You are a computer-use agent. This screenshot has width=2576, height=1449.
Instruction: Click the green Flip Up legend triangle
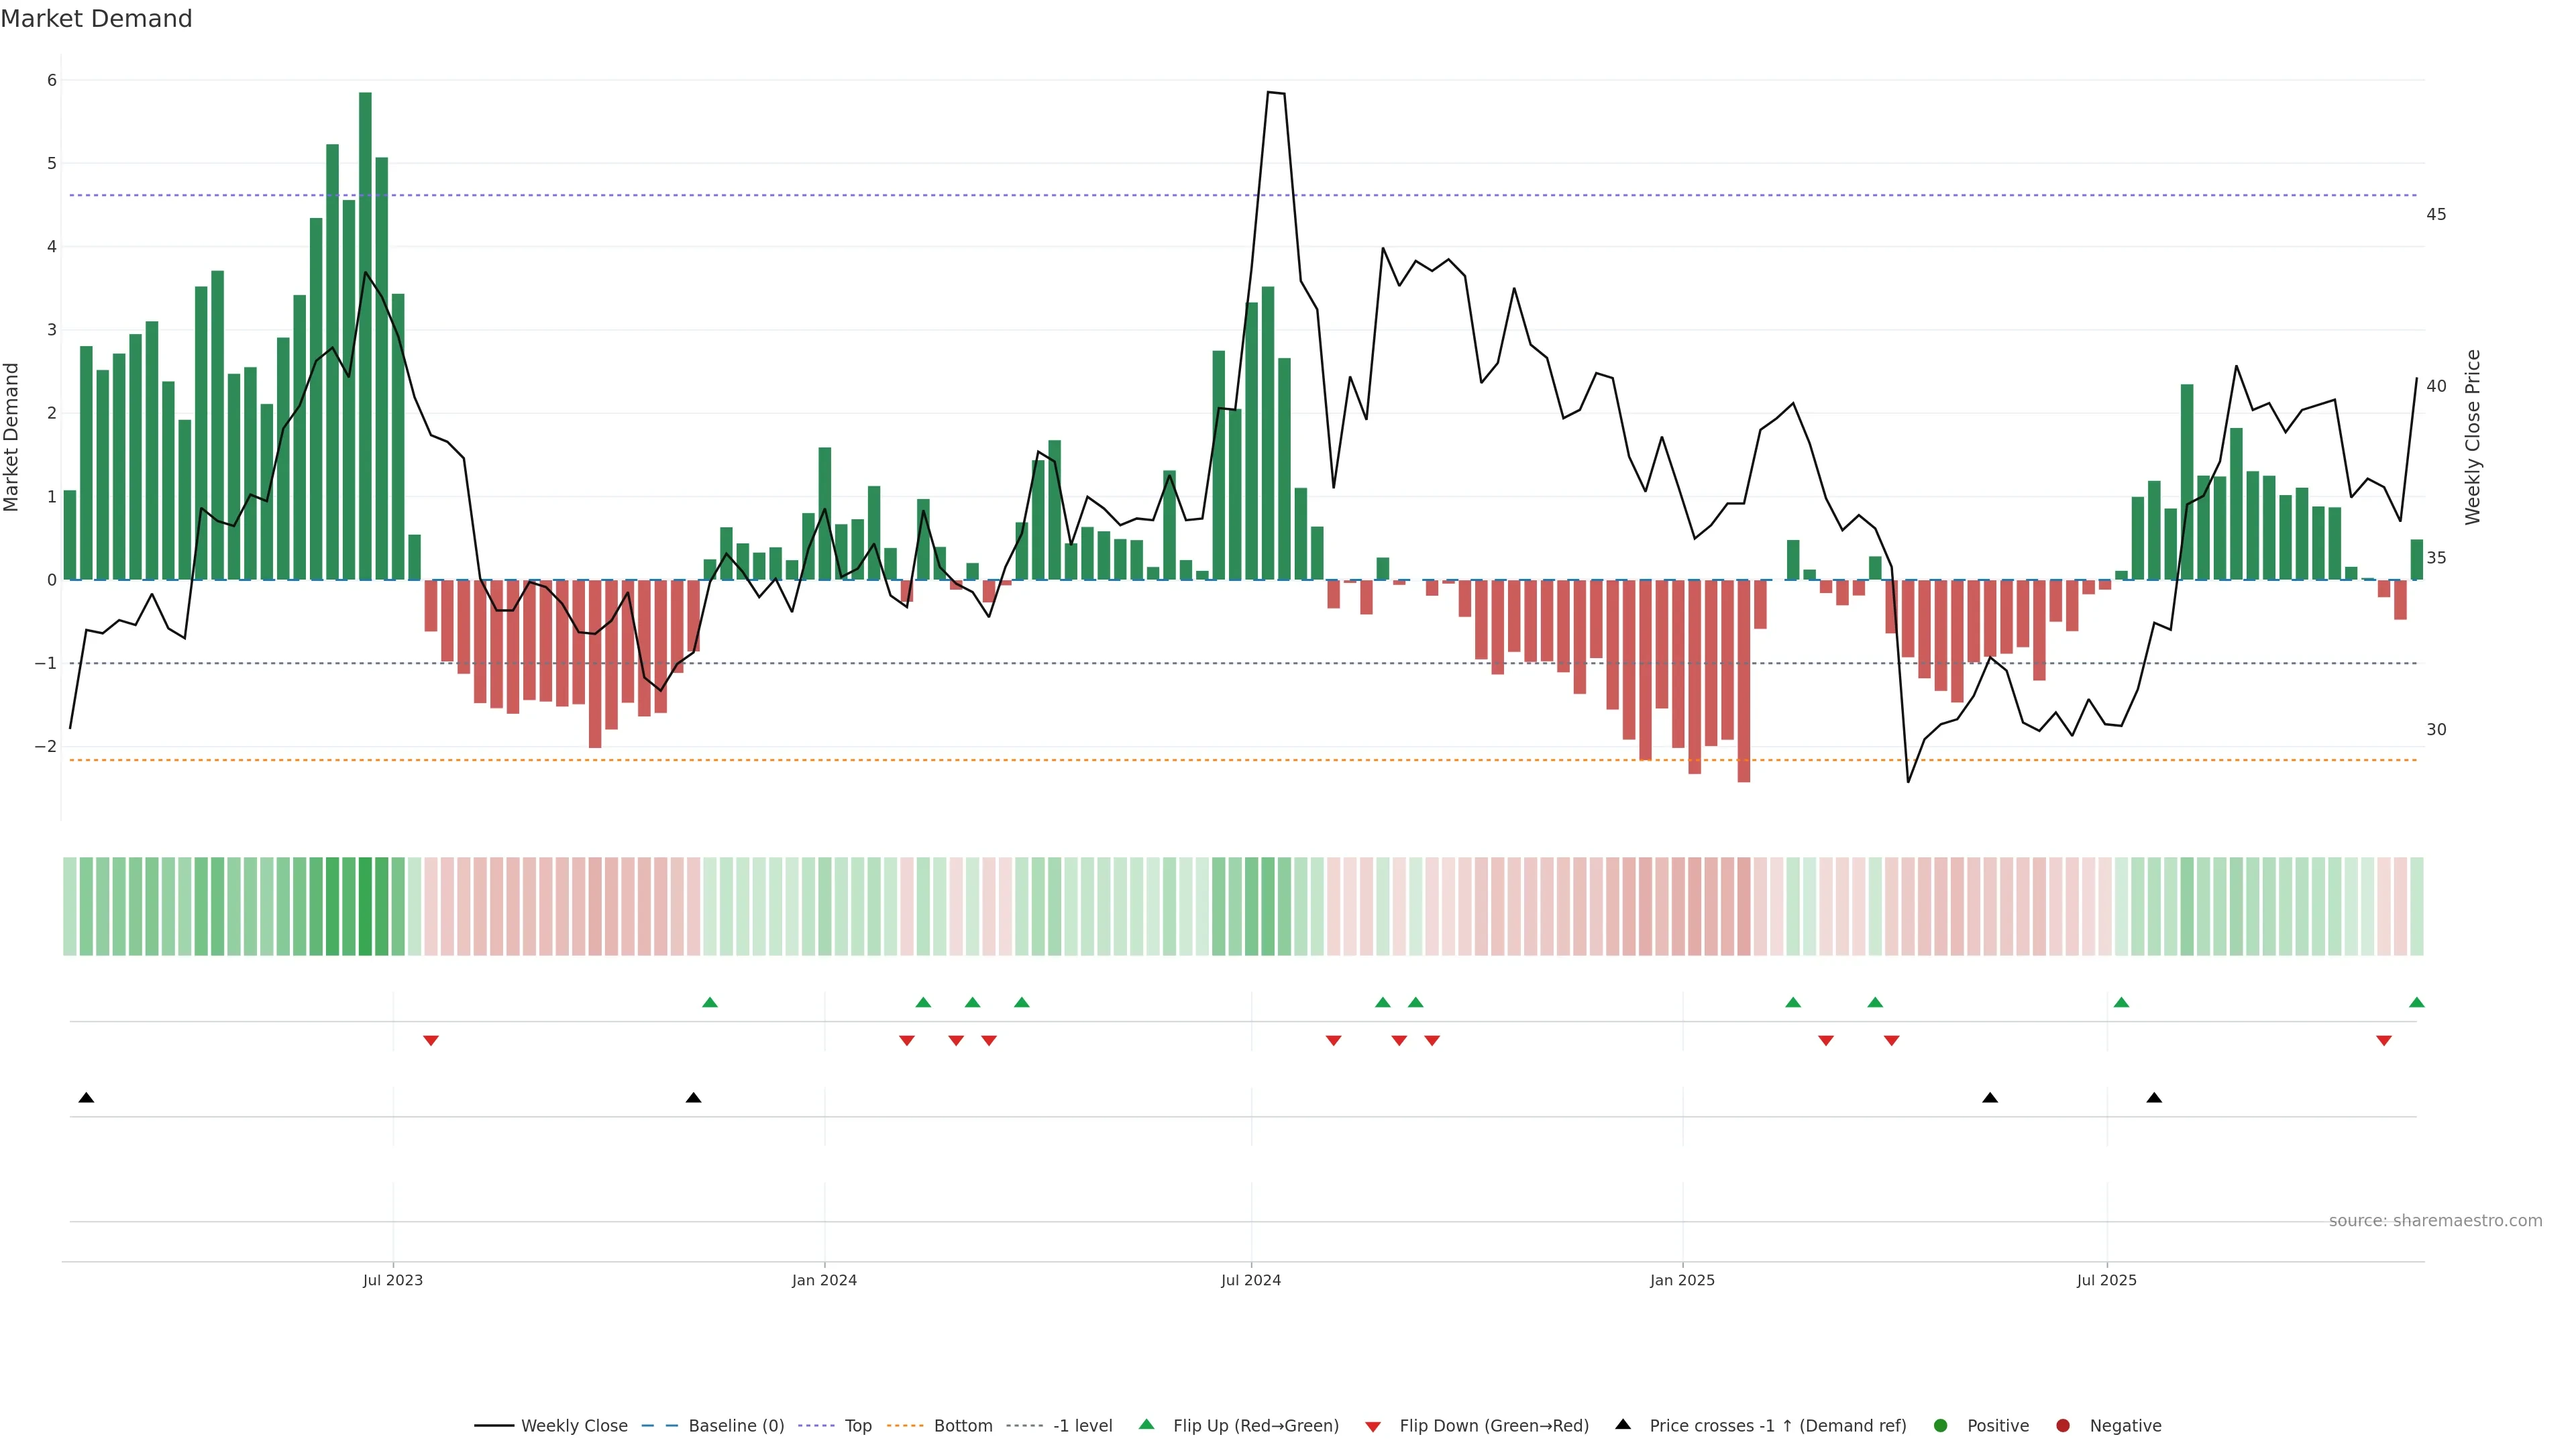pyautogui.click(x=1146, y=1424)
